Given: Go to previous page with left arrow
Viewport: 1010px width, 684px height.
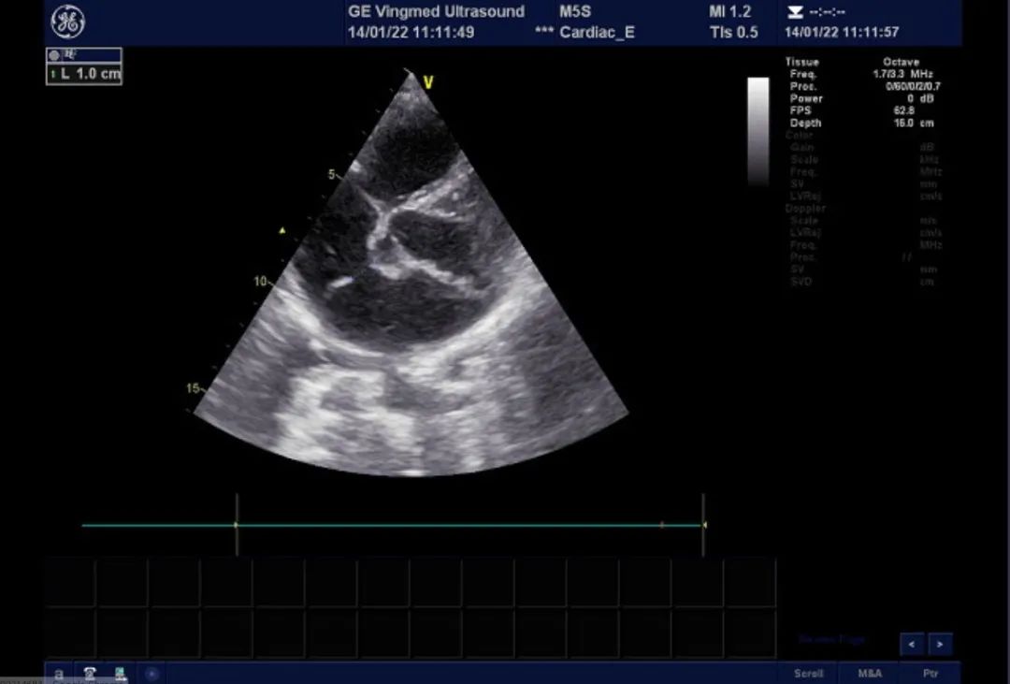Looking at the screenshot, I should (912, 644).
